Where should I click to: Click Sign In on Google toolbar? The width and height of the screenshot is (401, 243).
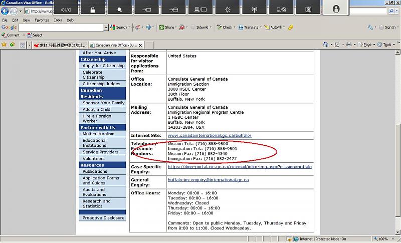pos(387,27)
